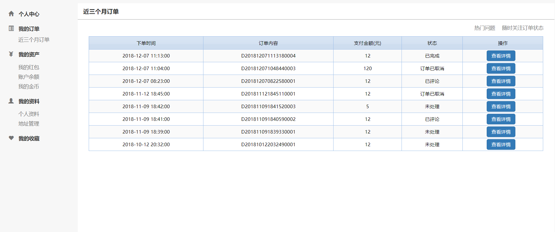This screenshot has width=555, height=232.
Task: Click order number D201812071113180004
Action: click(x=268, y=56)
